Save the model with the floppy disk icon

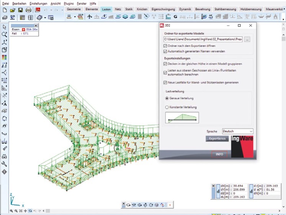20,10
